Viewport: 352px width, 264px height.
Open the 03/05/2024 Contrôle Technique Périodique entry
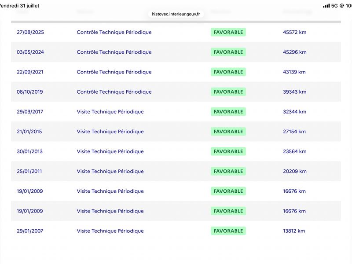click(114, 52)
